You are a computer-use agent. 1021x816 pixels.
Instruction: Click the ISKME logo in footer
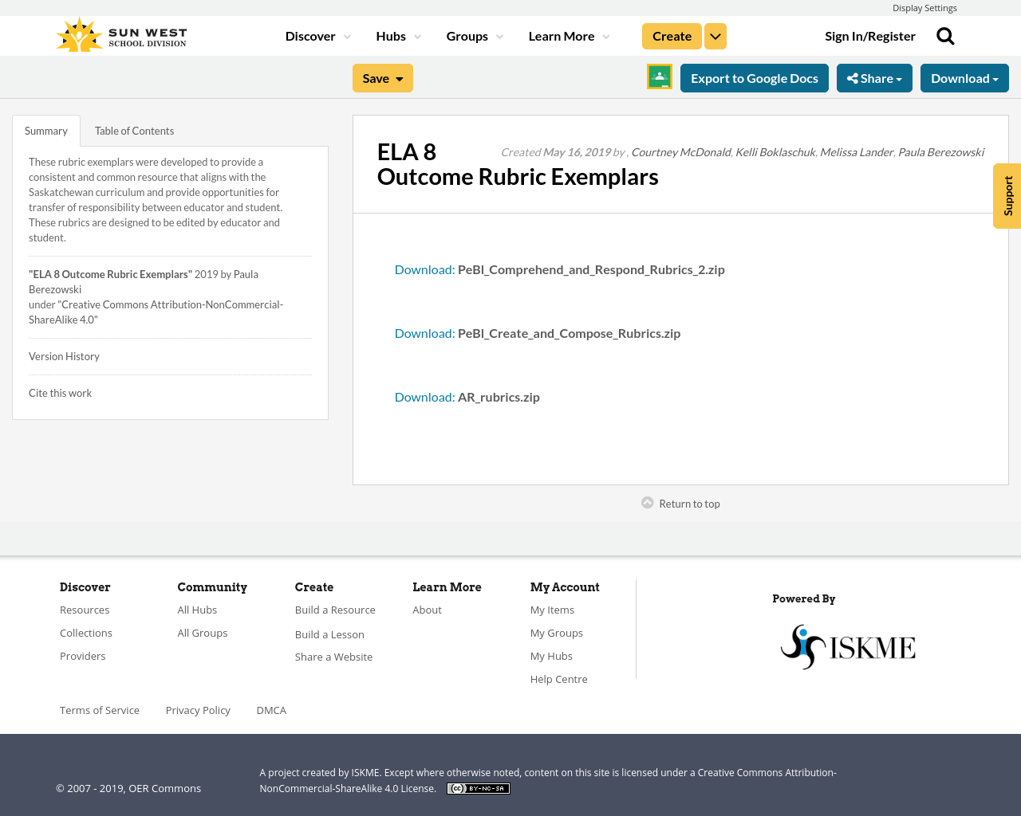pyautogui.click(x=848, y=645)
